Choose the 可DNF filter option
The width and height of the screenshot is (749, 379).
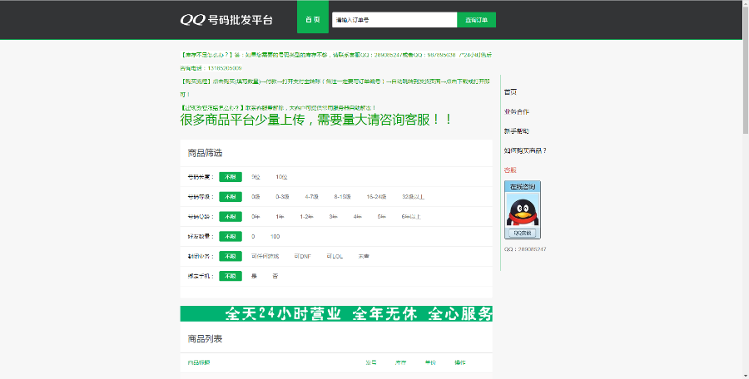pyautogui.click(x=303, y=256)
